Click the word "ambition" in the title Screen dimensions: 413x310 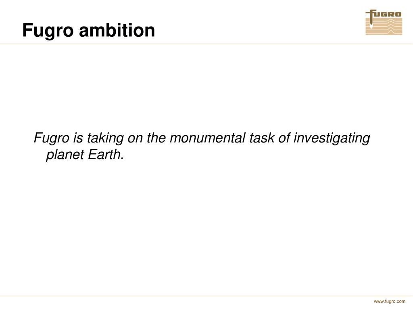coord(117,30)
